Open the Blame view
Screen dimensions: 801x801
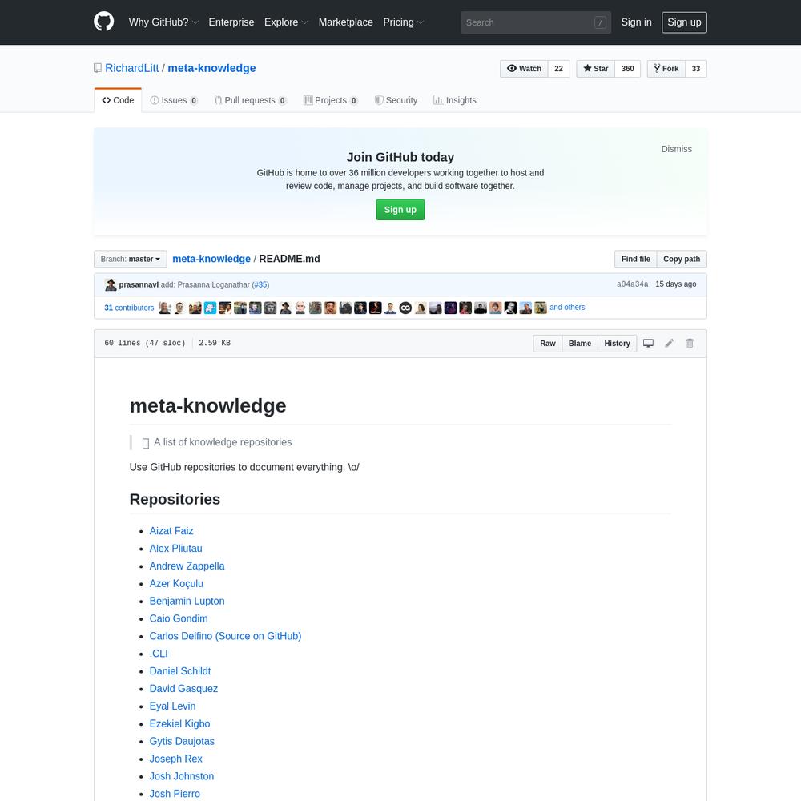click(x=580, y=344)
